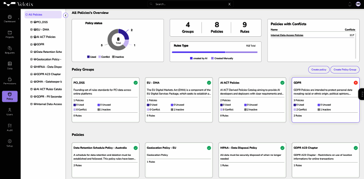
Task: Select All Policies in the tree
Action: (x=35, y=15)
